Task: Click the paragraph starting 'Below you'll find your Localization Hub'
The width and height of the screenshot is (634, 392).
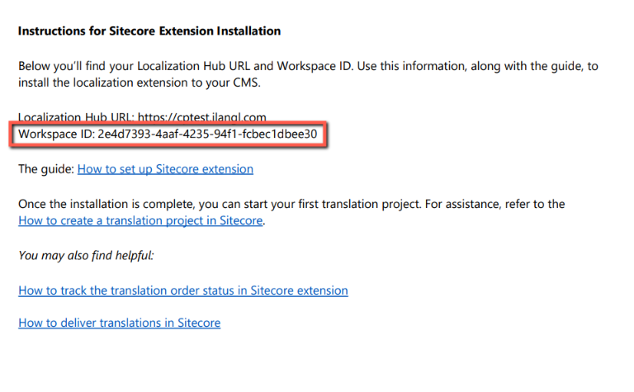Action: [308, 74]
